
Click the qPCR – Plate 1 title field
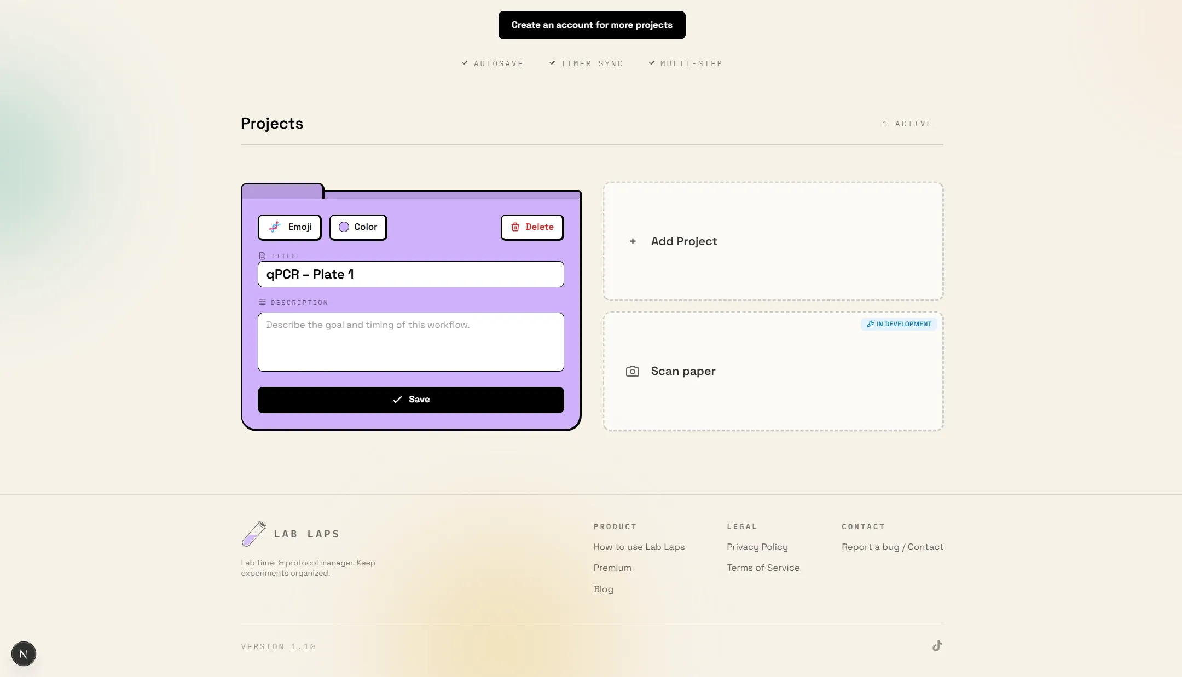click(410, 274)
